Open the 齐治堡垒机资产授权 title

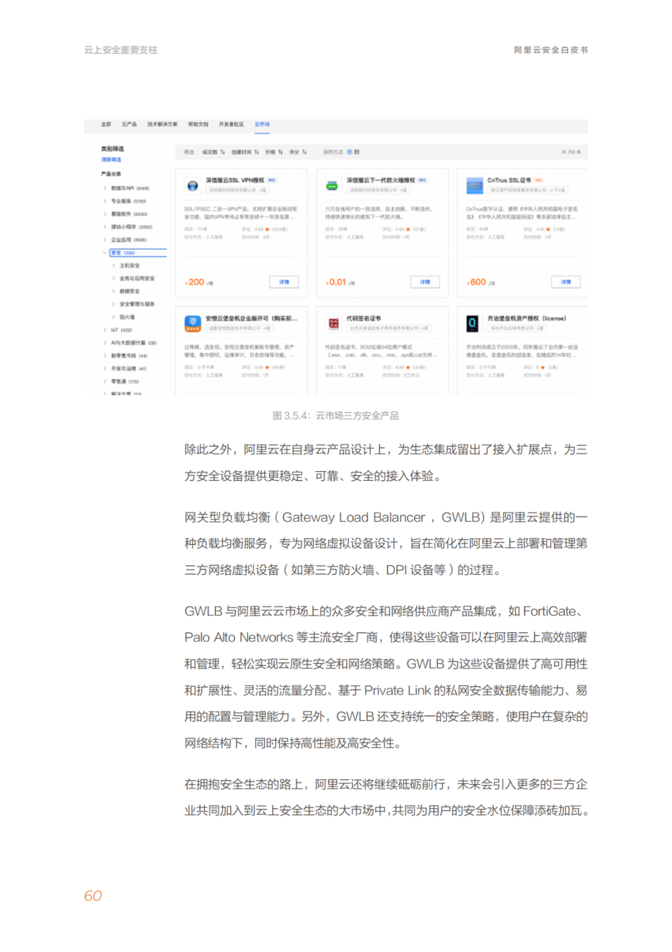(x=526, y=319)
